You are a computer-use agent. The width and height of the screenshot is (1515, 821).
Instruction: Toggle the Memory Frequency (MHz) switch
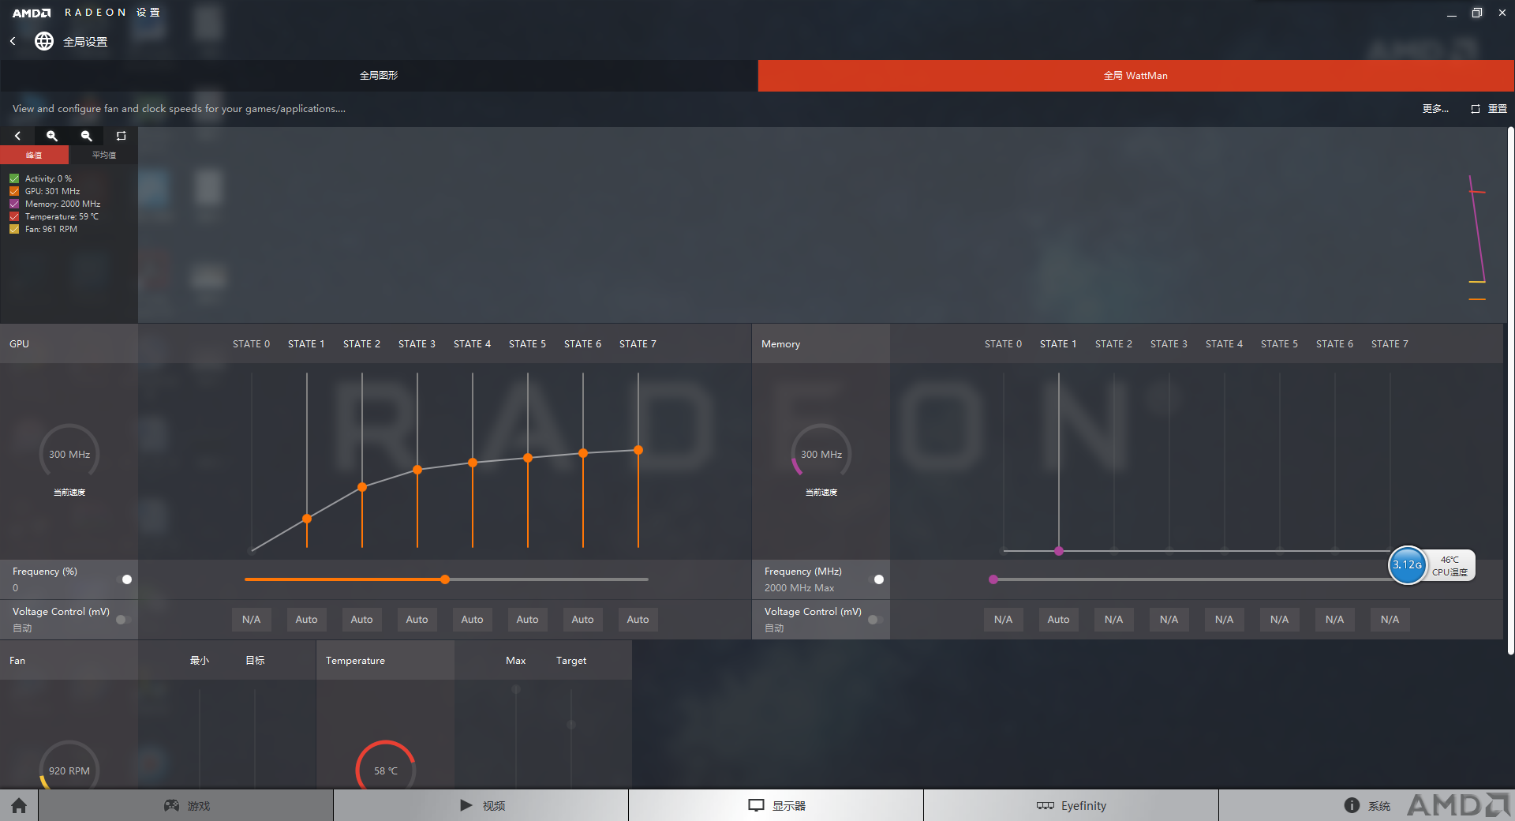point(876,579)
